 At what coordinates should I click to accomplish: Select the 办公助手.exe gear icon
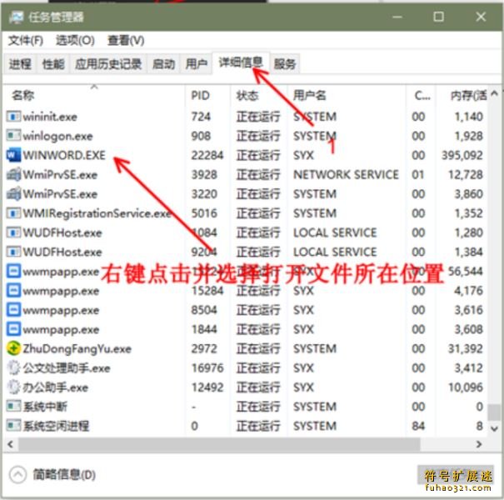[x=13, y=387]
